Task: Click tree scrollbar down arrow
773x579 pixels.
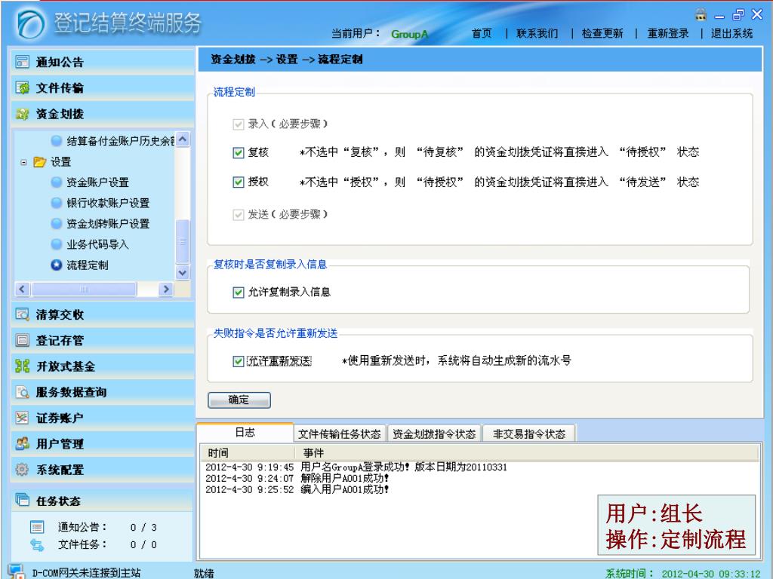Action: 183,272
